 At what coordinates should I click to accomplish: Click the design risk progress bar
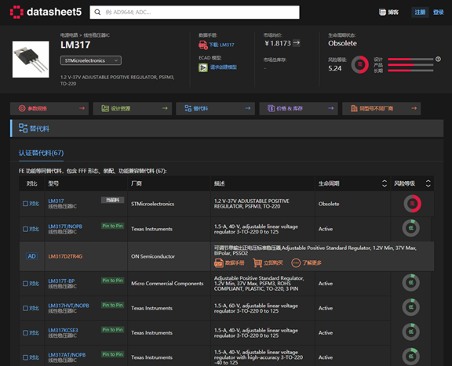pyautogui.click(x=410, y=59)
